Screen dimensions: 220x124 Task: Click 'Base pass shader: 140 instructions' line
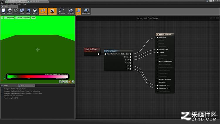click(x=15, y=89)
